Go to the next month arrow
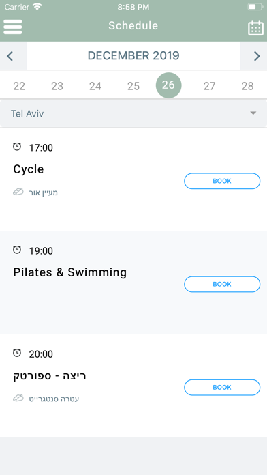This screenshot has width=267, height=475. pos(257,56)
